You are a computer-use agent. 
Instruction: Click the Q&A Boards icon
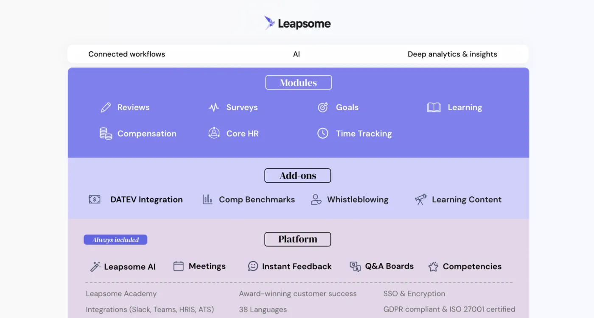click(355, 266)
